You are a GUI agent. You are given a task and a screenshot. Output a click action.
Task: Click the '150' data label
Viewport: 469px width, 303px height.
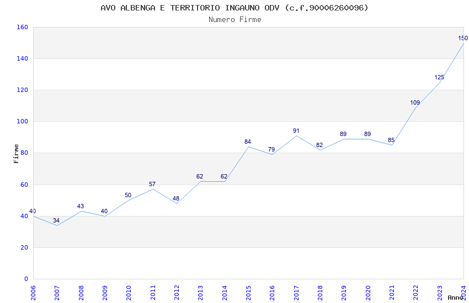[463, 38]
